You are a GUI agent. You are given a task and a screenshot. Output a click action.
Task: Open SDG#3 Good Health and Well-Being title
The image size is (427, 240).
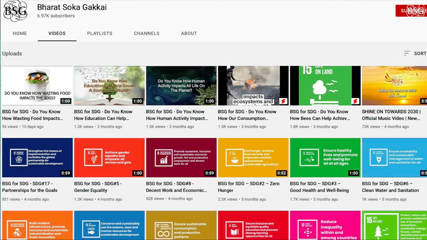click(x=319, y=187)
